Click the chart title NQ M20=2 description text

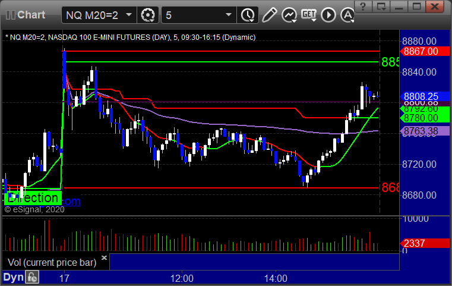point(130,37)
